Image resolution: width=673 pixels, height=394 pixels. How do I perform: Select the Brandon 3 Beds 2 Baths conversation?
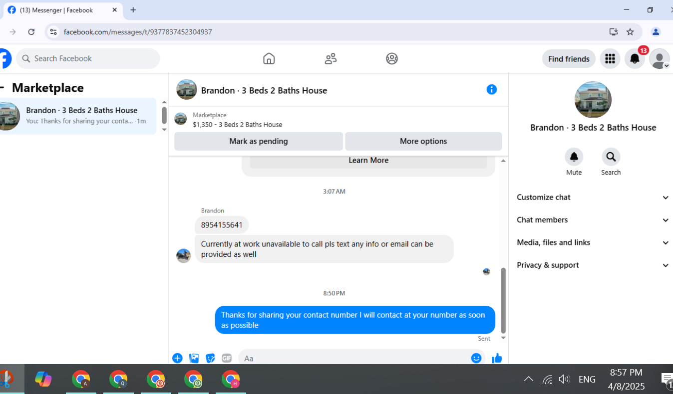78,116
